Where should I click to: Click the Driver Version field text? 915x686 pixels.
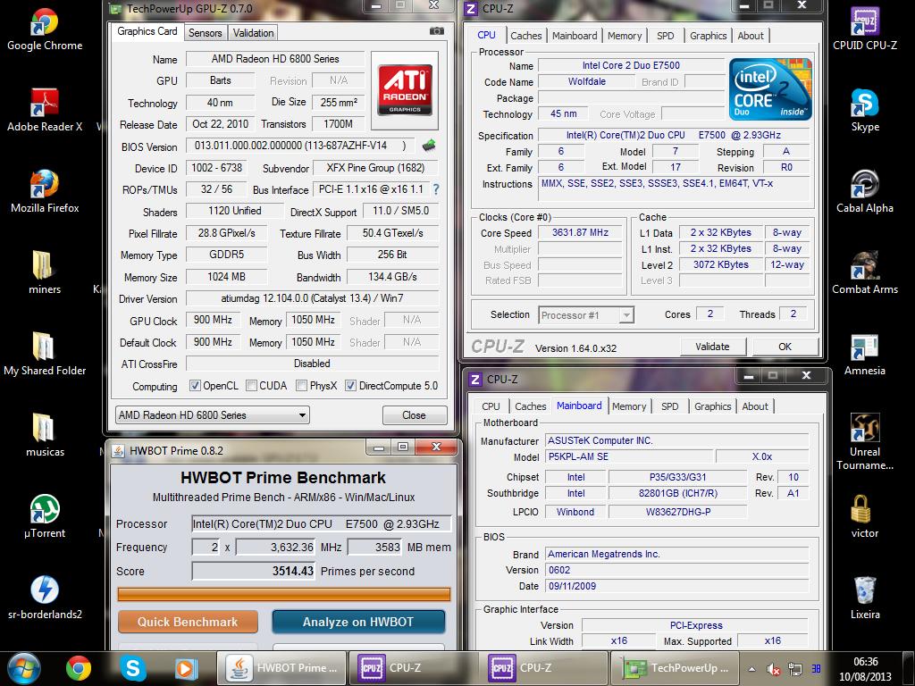click(312, 298)
